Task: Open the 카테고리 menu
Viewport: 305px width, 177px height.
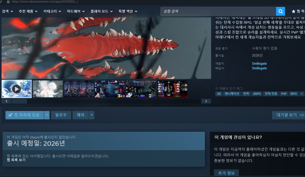Action: click(52, 11)
